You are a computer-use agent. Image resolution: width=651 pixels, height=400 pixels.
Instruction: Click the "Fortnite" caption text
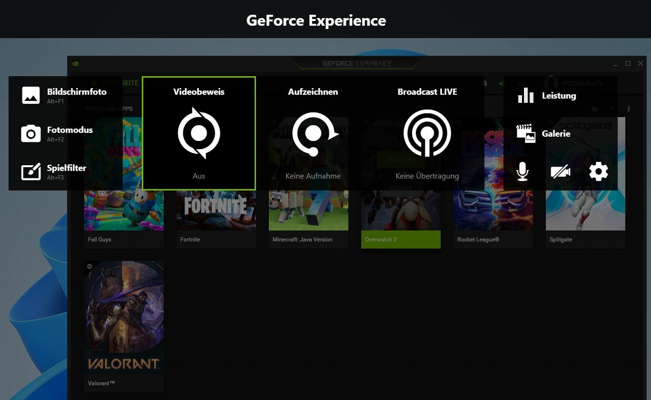tap(190, 240)
